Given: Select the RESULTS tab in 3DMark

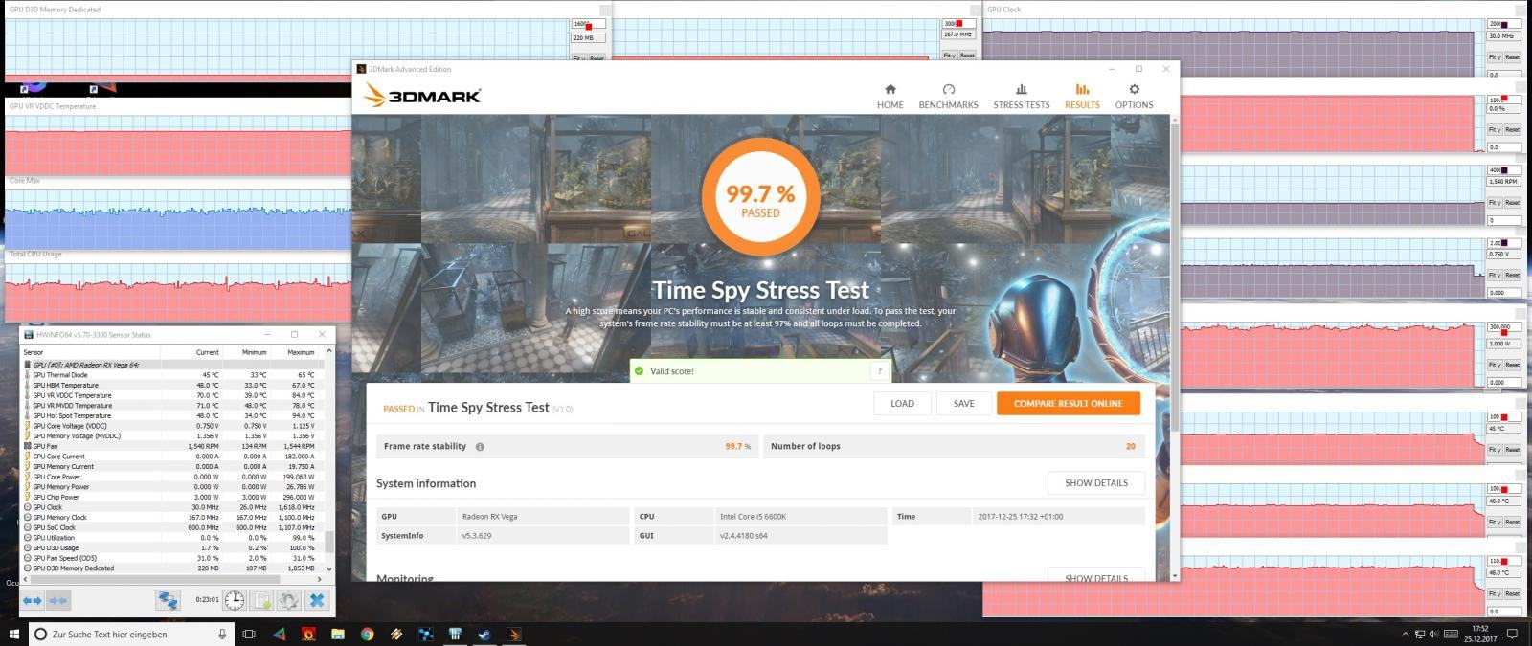Looking at the screenshot, I should point(1082,96).
